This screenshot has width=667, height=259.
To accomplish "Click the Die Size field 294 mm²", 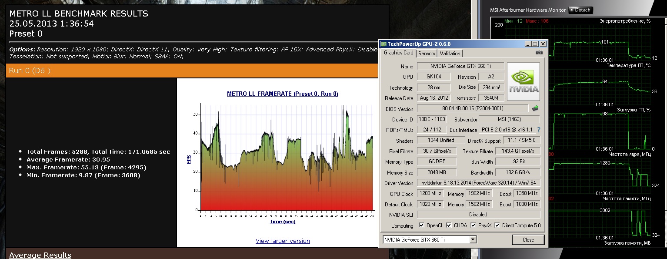I will point(491,87).
